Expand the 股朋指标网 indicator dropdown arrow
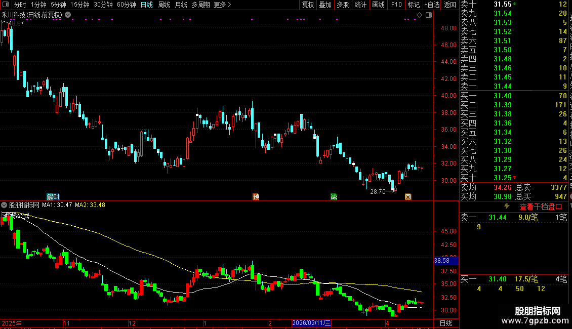The height and width of the screenshot is (329, 572). pyautogui.click(x=4, y=205)
